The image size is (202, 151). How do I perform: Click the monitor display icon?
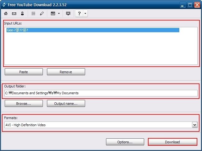(x=68, y=13)
